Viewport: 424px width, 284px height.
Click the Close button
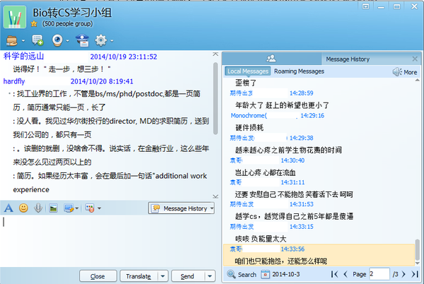(98, 276)
